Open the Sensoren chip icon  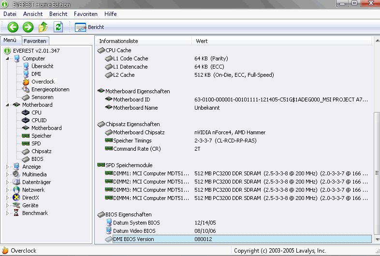pyautogui.click(x=26, y=98)
